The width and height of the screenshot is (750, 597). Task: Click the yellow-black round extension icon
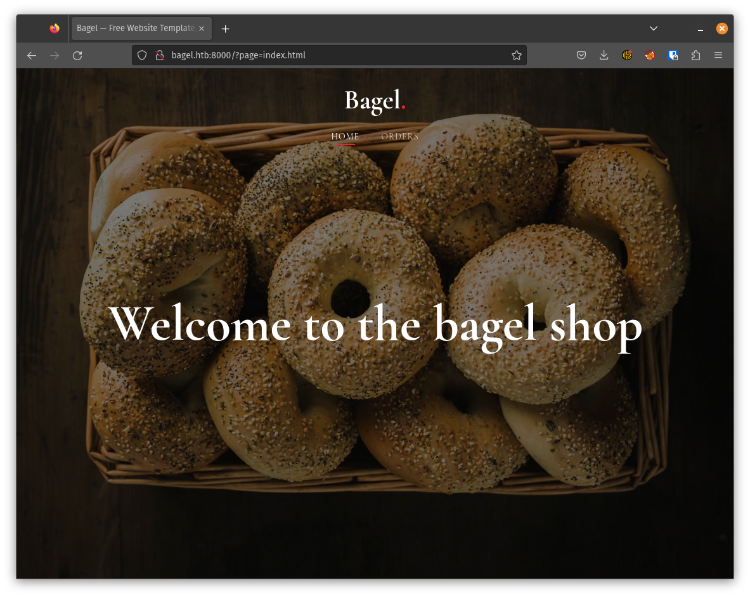pos(627,56)
